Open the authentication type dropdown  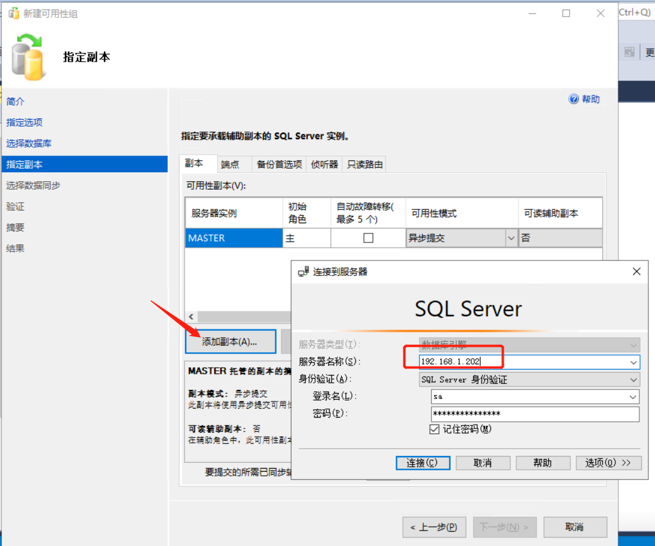[633, 379]
